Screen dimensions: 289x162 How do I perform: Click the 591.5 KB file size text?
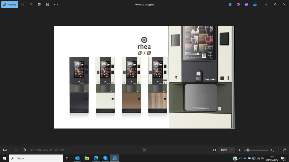59,150
